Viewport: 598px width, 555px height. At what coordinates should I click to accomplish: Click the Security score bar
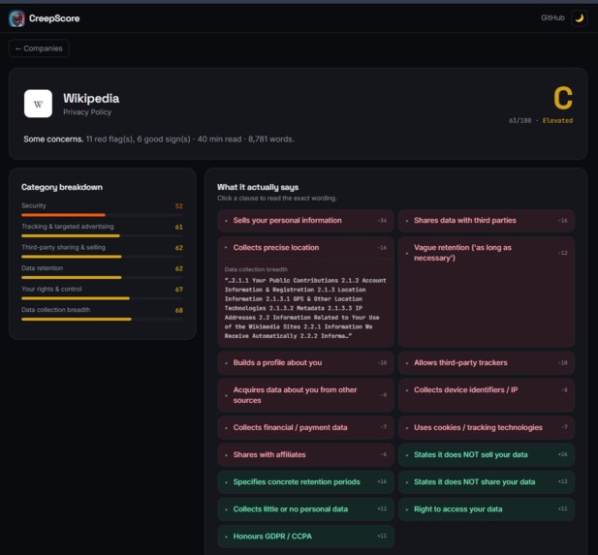[x=102, y=215]
